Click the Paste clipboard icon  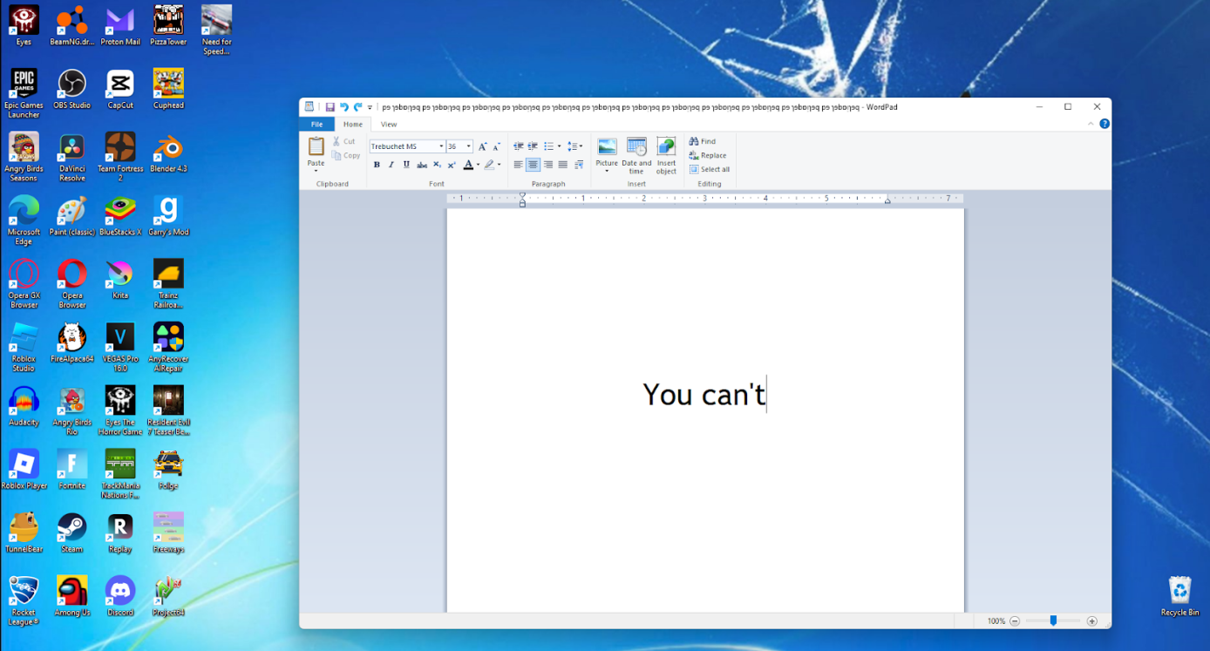(316, 146)
